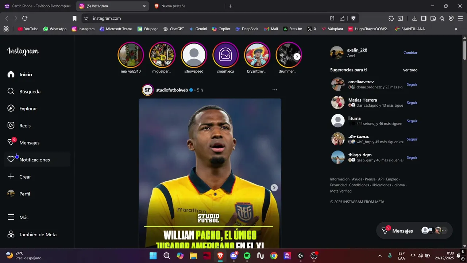This screenshot has height=263, width=467.
Task: Open ChatGPT bookmark
Action: pyautogui.click(x=174, y=29)
